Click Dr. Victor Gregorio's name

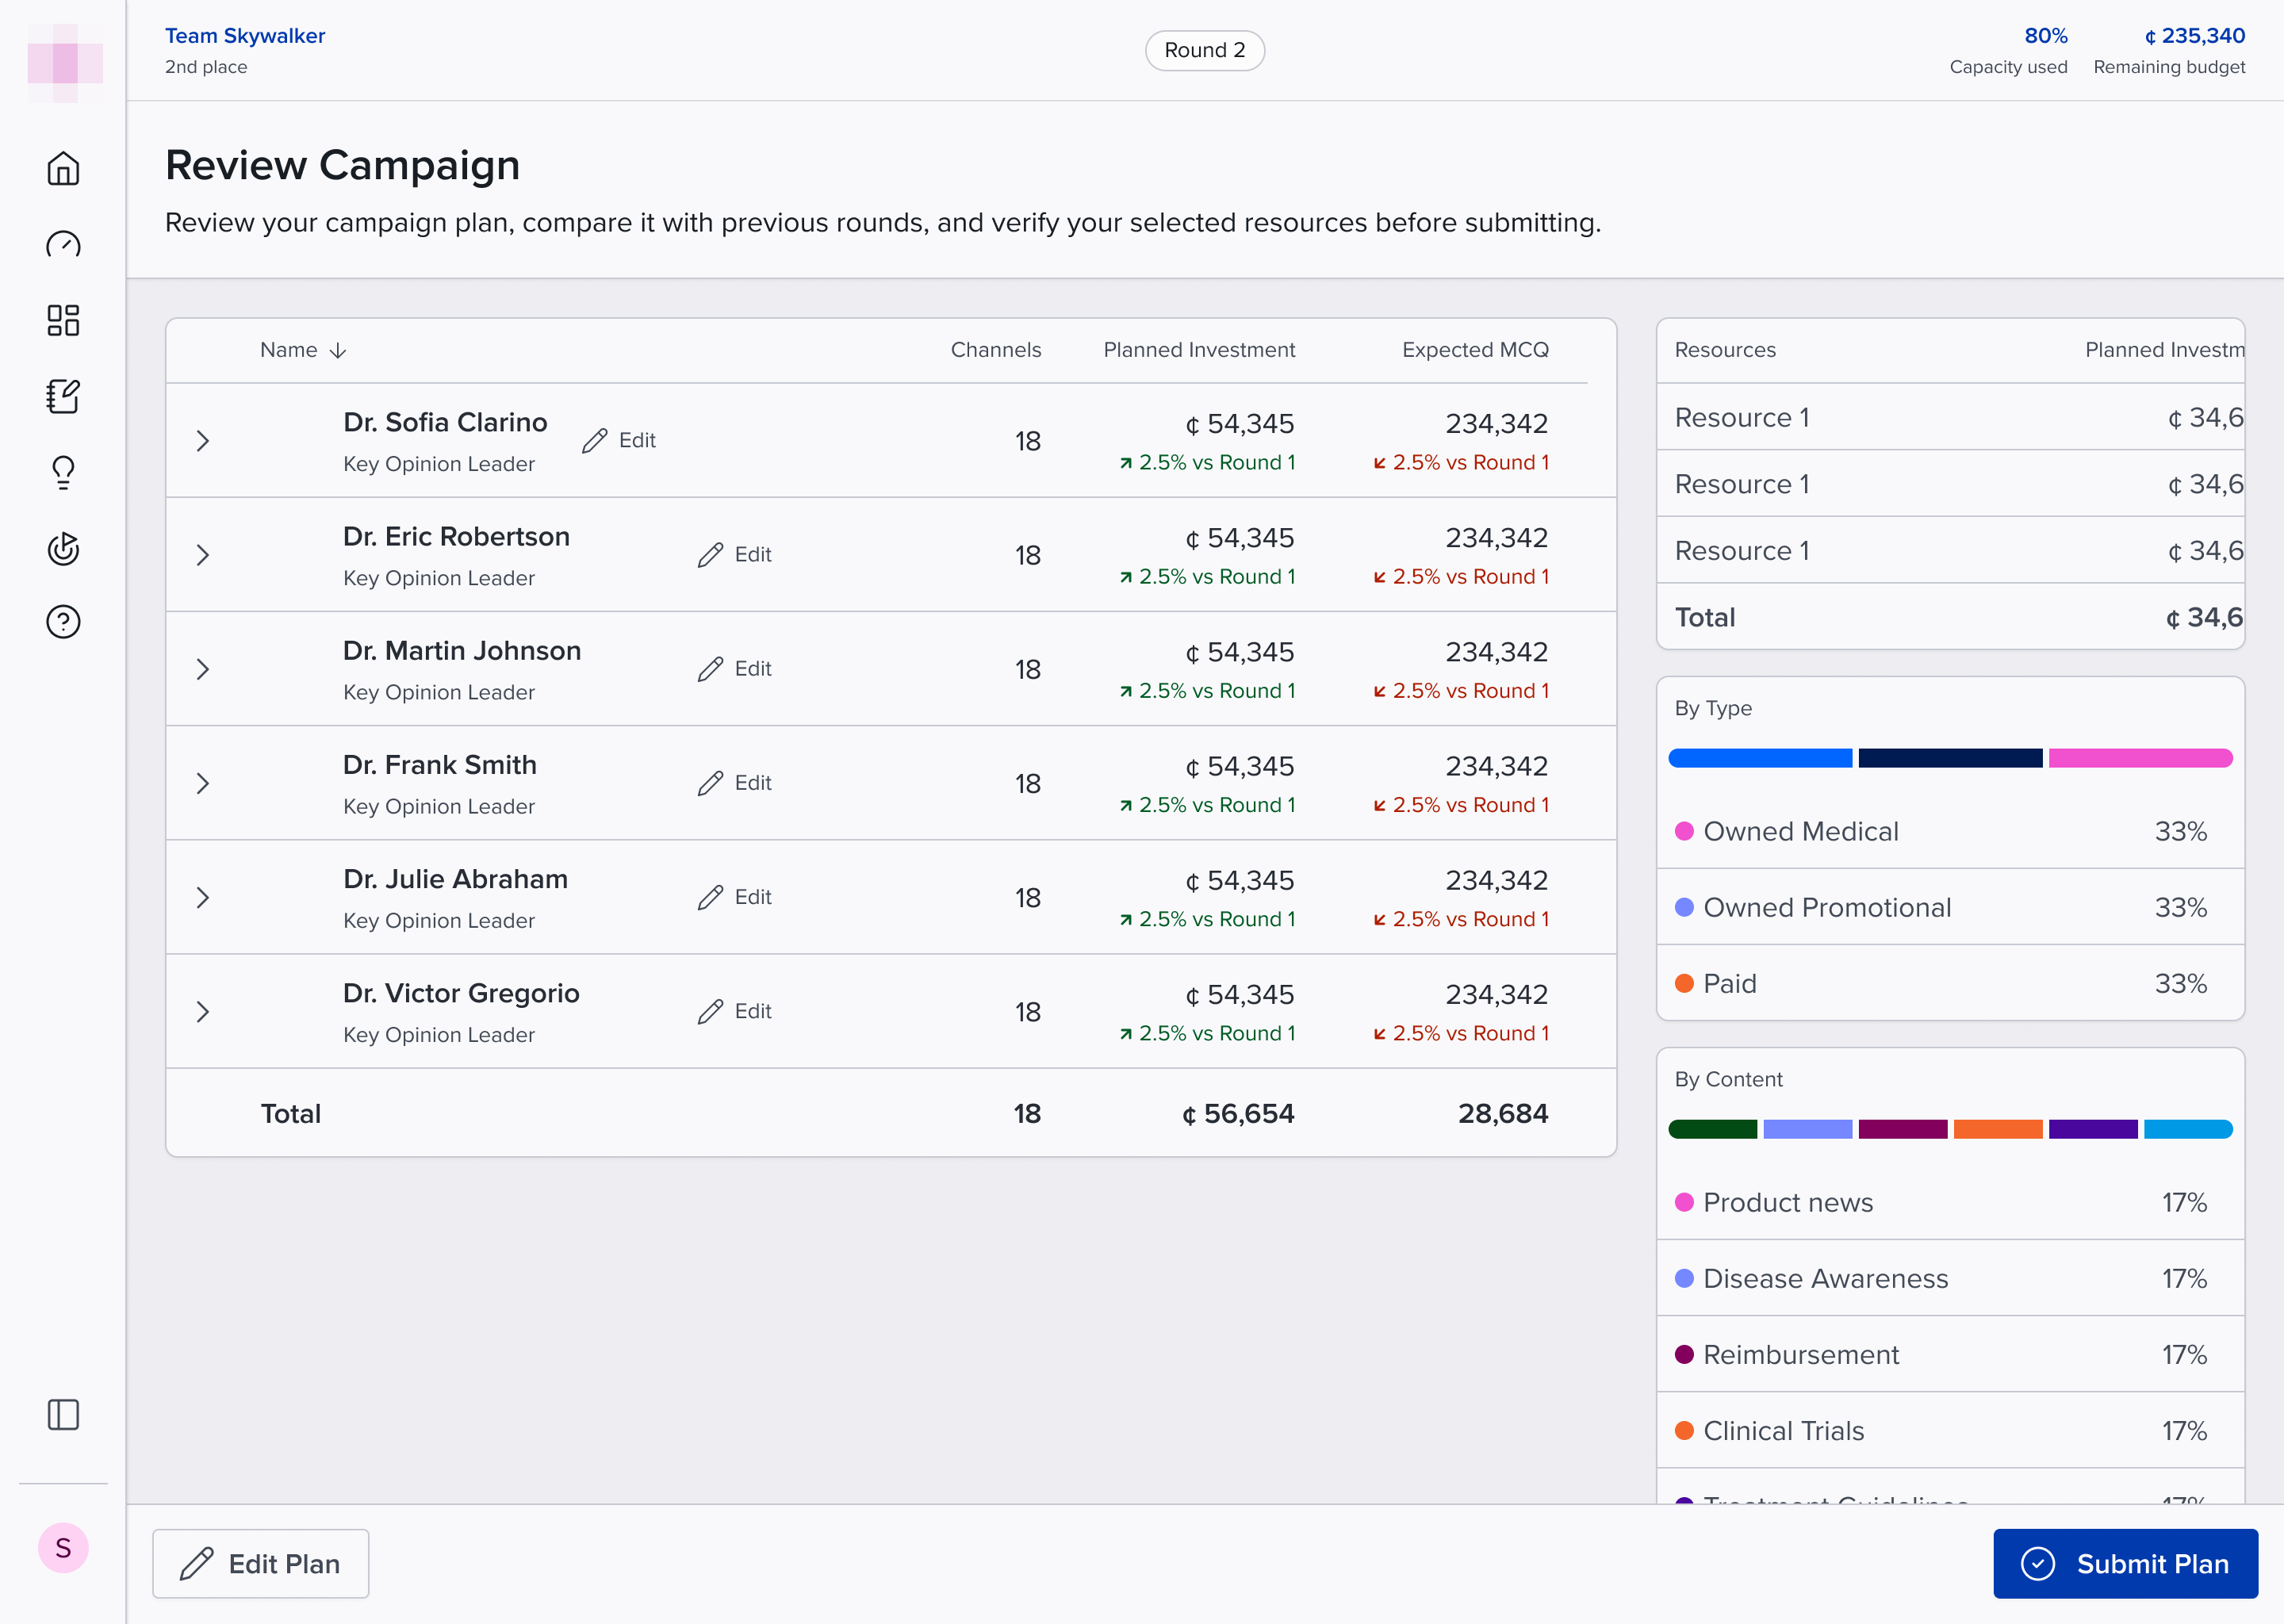point(461,993)
